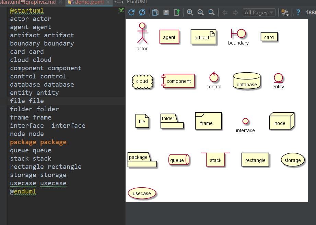Go to the next diagram page
This screenshot has width=316, height=225.
coord(235,13)
